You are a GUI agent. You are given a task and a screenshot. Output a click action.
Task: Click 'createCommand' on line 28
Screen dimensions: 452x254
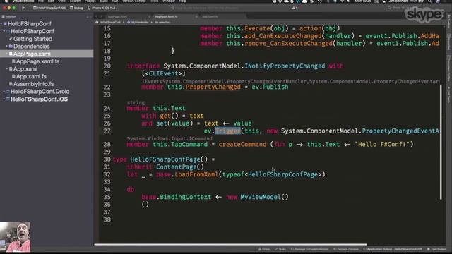tap(242, 144)
